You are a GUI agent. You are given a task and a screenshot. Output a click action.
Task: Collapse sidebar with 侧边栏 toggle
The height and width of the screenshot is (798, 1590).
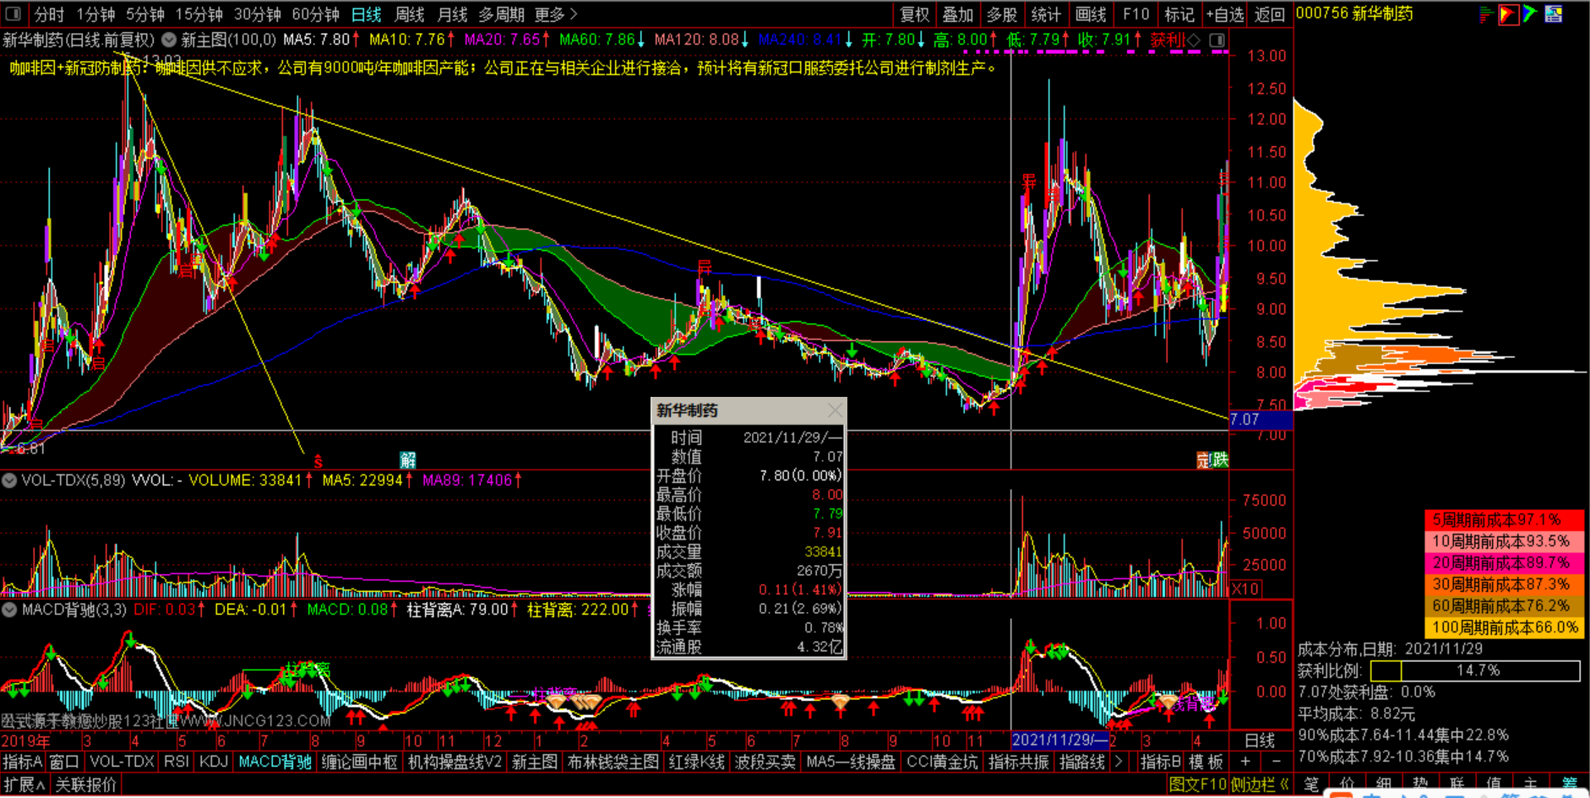click(x=1259, y=784)
